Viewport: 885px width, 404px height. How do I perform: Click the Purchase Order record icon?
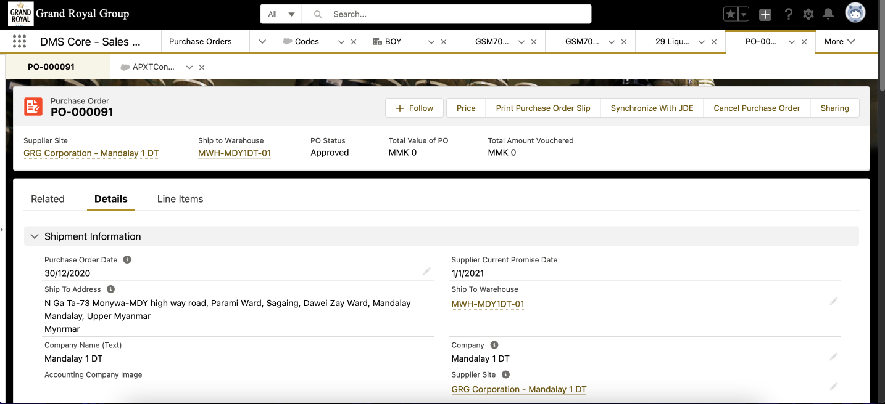[x=33, y=107]
